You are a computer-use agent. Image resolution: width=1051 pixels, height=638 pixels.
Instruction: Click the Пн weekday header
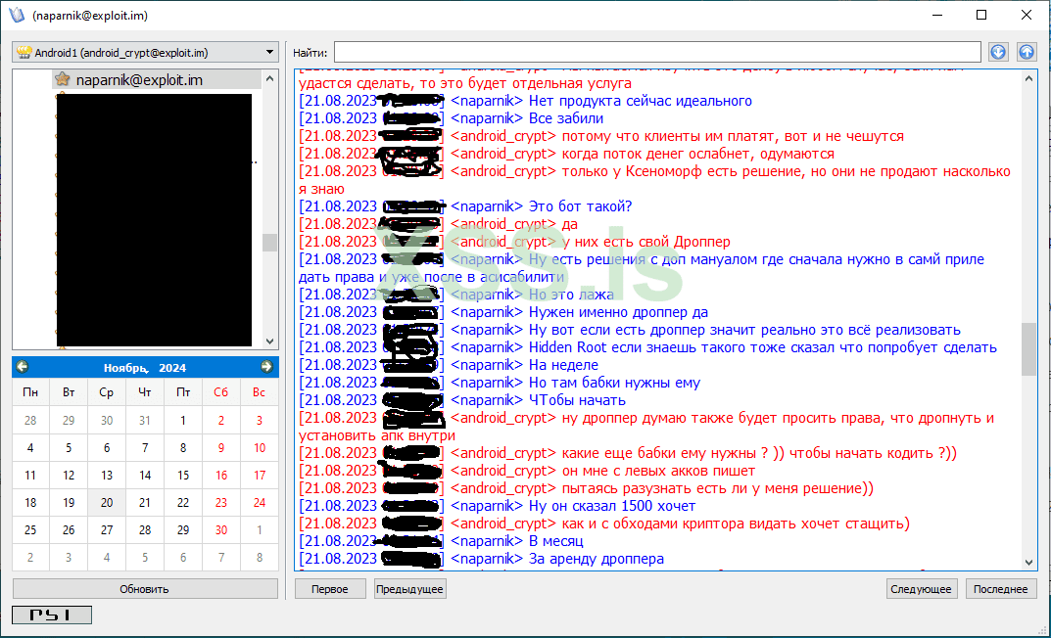(x=30, y=392)
